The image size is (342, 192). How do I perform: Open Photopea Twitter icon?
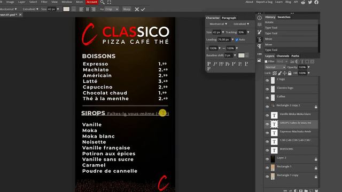[x=310, y=2]
